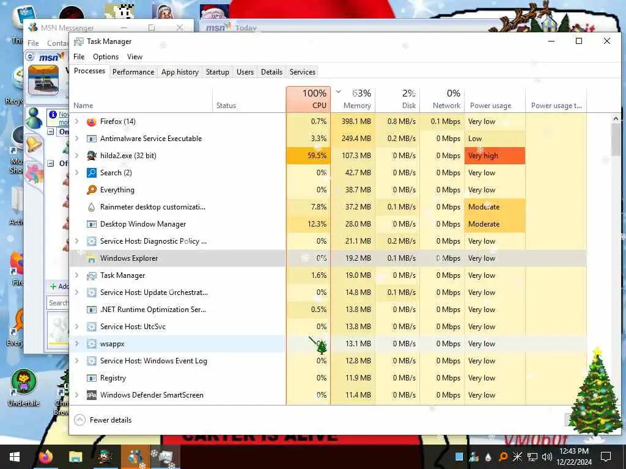
Task: Click the Firefox process icon
Action: (x=92, y=122)
